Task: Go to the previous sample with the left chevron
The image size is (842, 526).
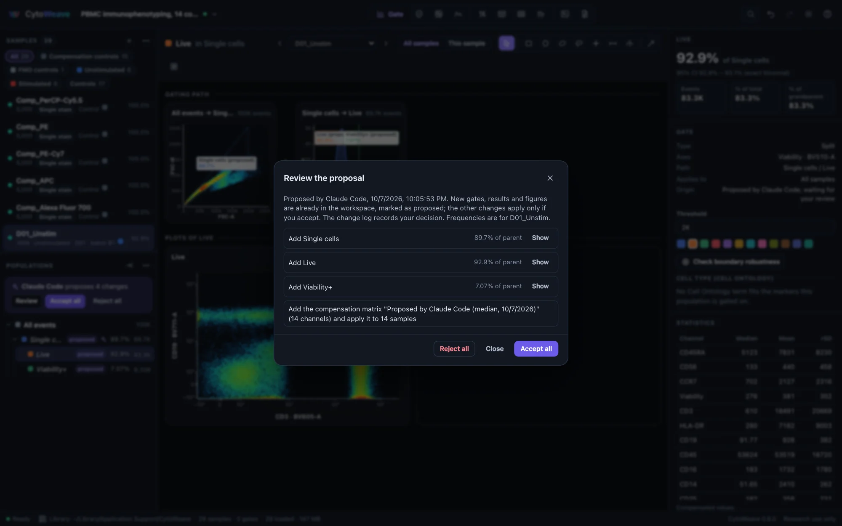Action: [x=280, y=43]
